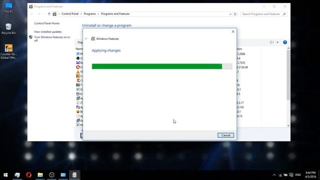Click the vertical scrollbar thumb of program list
Image resolution: width=320 pixels, height=180 pixels.
click(288, 75)
